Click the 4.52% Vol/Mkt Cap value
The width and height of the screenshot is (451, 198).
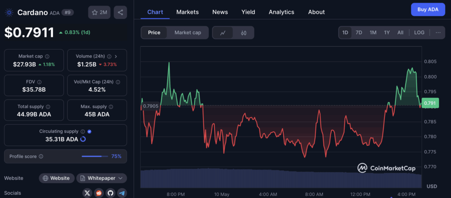[97, 90]
